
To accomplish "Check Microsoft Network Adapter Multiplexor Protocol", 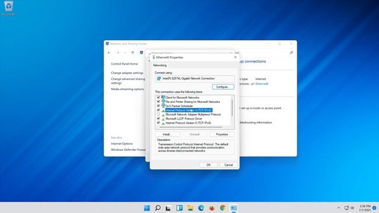I will [158, 114].
